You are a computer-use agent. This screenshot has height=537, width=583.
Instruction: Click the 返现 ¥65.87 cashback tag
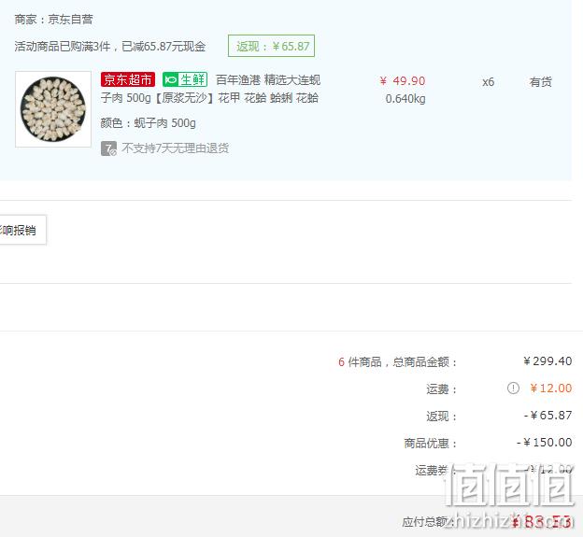(272, 46)
